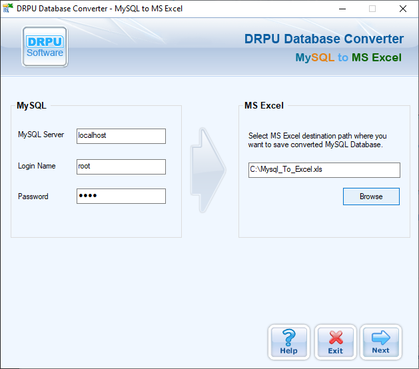419x369 pixels.
Task: Click the Next arrow button
Action: point(381,342)
